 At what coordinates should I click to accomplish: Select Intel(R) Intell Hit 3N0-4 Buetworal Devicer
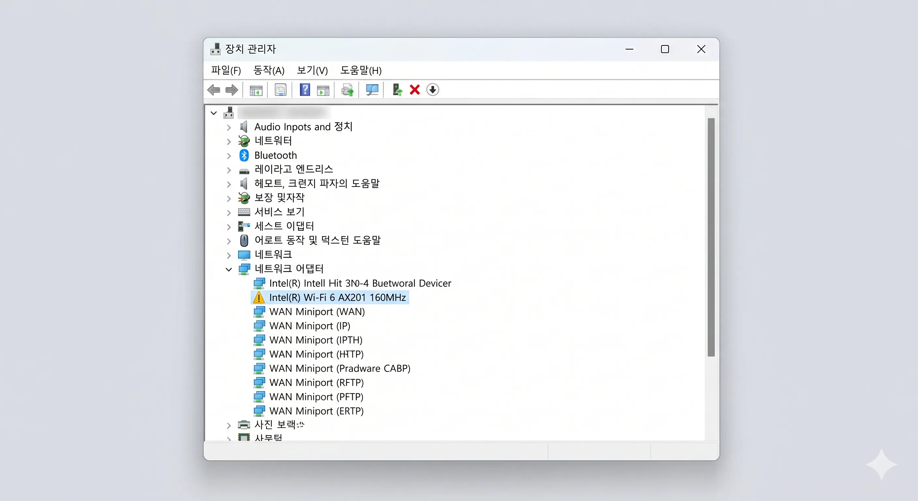coord(360,283)
